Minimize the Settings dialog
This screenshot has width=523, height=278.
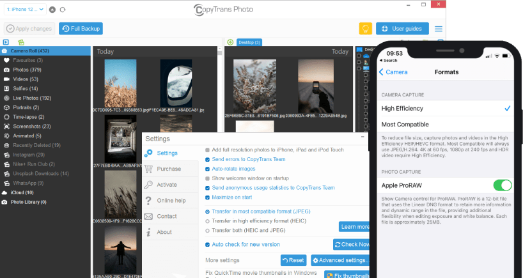[x=363, y=137]
